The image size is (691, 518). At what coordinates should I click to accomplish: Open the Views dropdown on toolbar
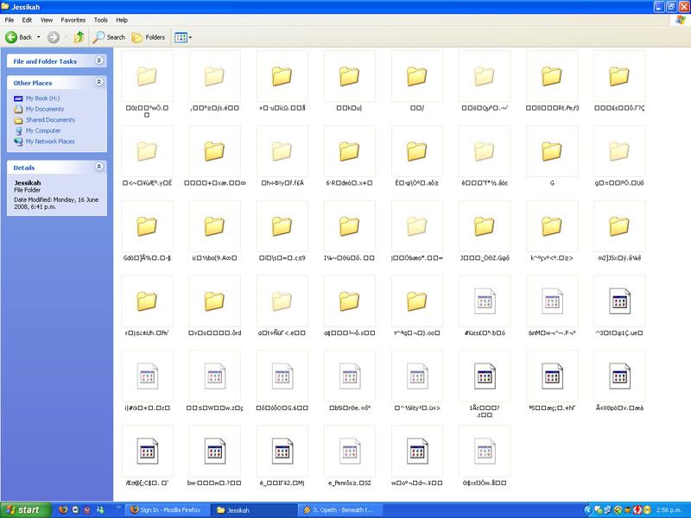183,37
